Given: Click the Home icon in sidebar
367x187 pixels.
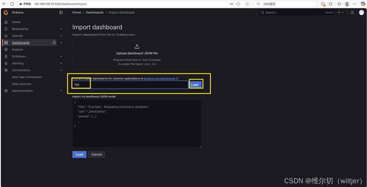Looking at the screenshot, I should click(x=6, y=22).
